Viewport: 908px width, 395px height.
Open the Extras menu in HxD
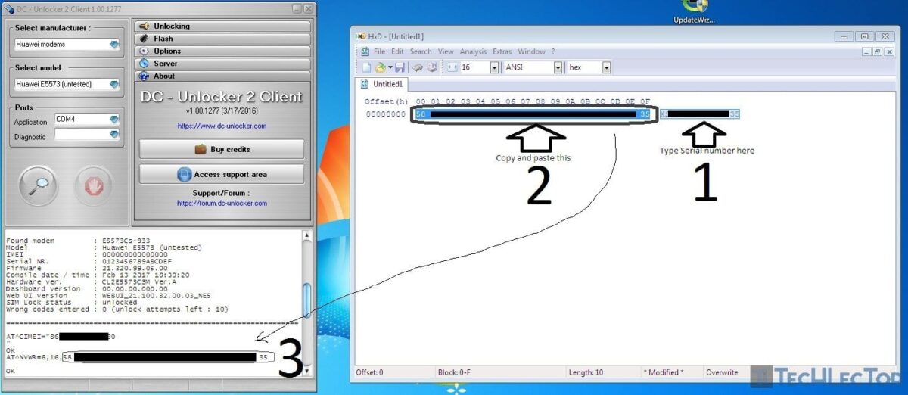[502, 51]
